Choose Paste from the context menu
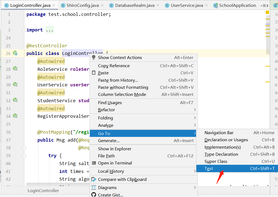 pos(144,73)
